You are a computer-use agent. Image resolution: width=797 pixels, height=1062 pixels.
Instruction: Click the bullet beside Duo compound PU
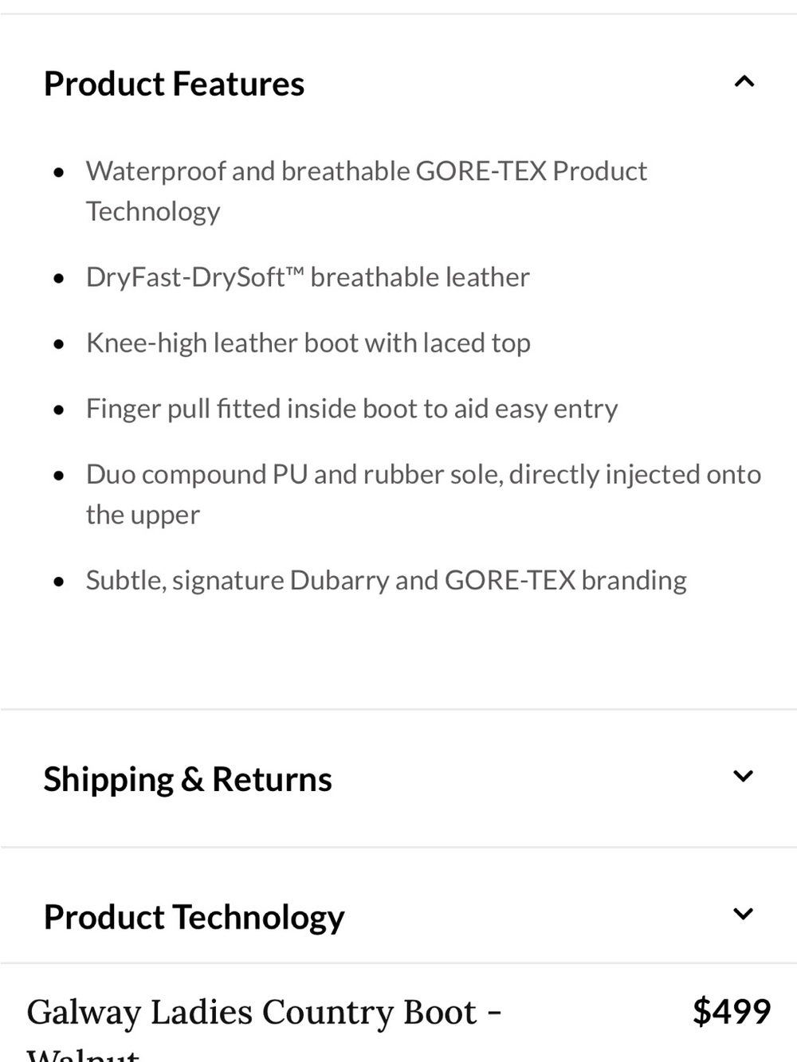58,476
